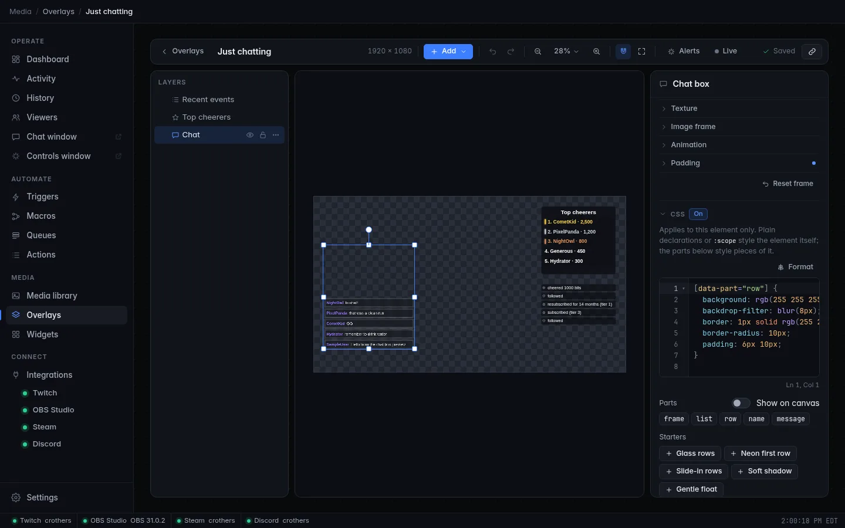Open the Add dropdown button

click(x=448, y=52)
